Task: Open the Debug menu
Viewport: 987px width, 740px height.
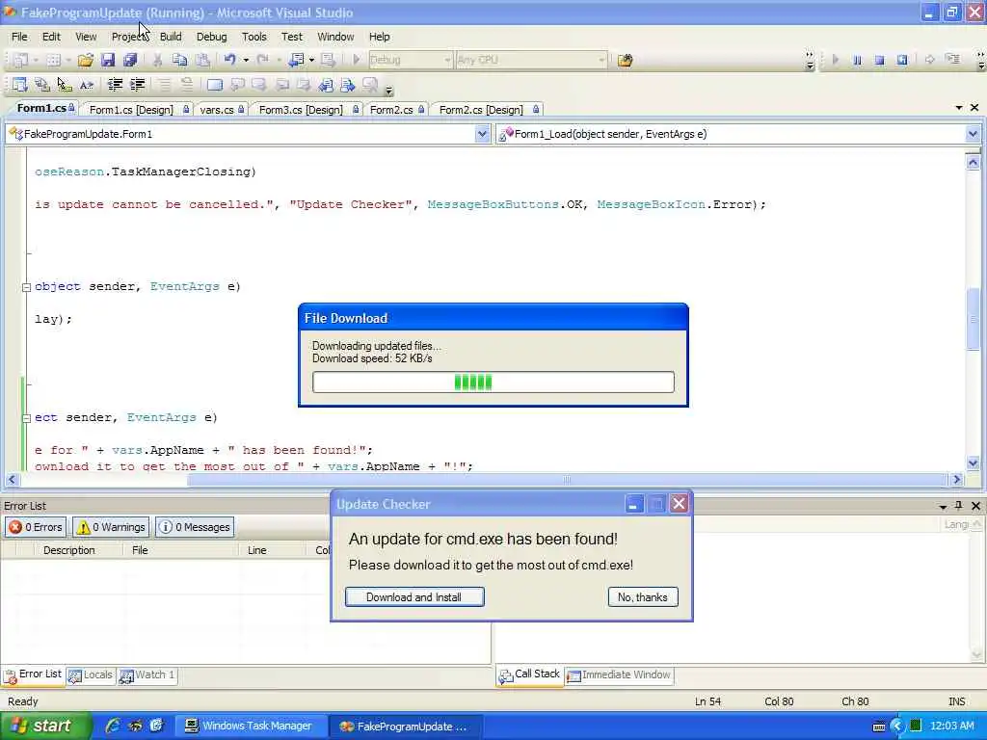Action: click(211, 37)
